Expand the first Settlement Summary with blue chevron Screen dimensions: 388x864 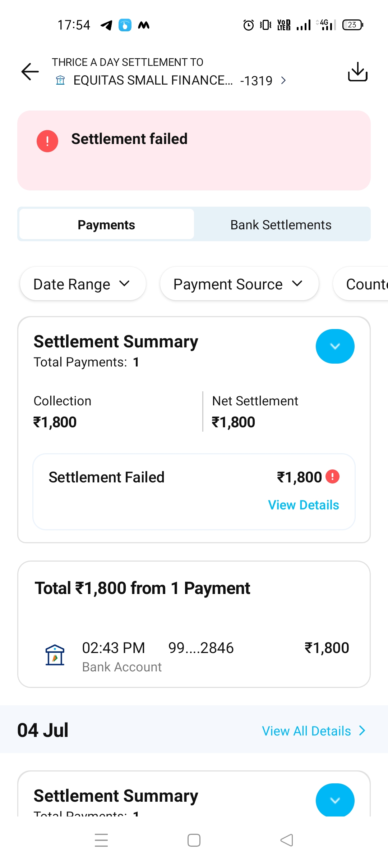335,346
